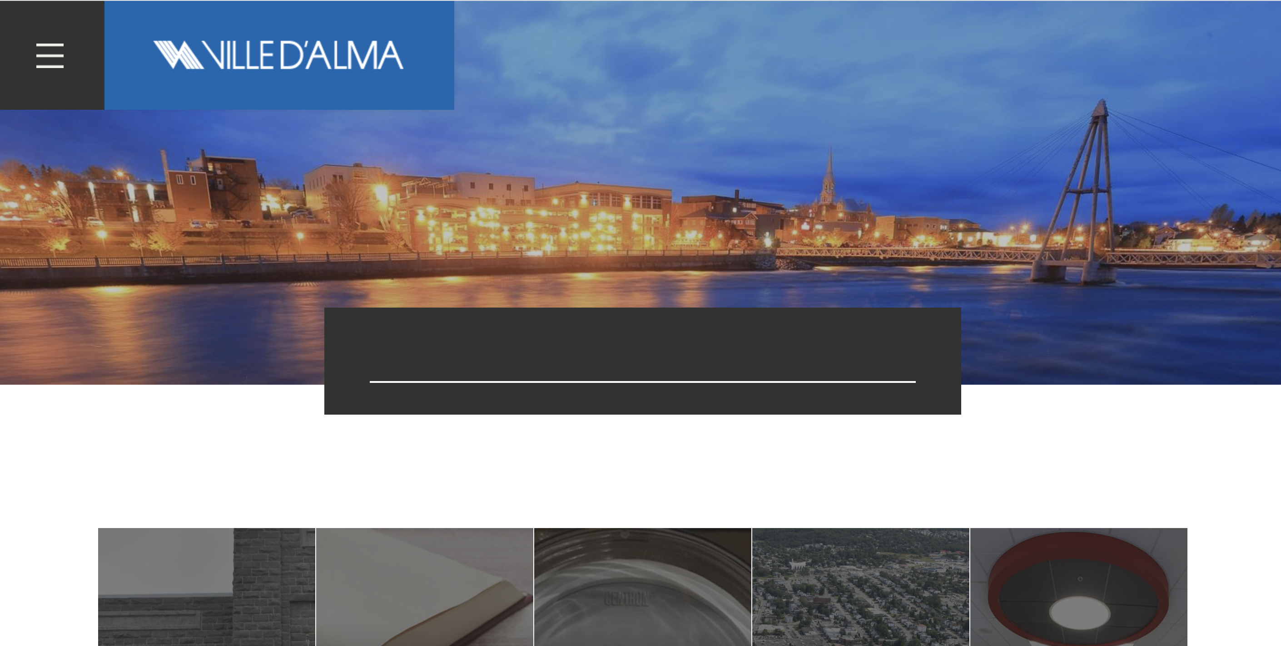Open the glass water bowl tile
Screen dimensions: 1281x646
click(642, 587)
